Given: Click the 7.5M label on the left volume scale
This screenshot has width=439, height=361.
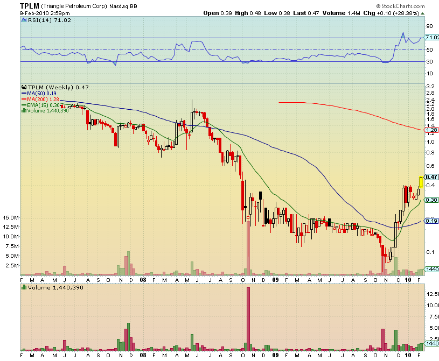Looking at the screenshot, I should pyautogui.click(x=12, y=246).
